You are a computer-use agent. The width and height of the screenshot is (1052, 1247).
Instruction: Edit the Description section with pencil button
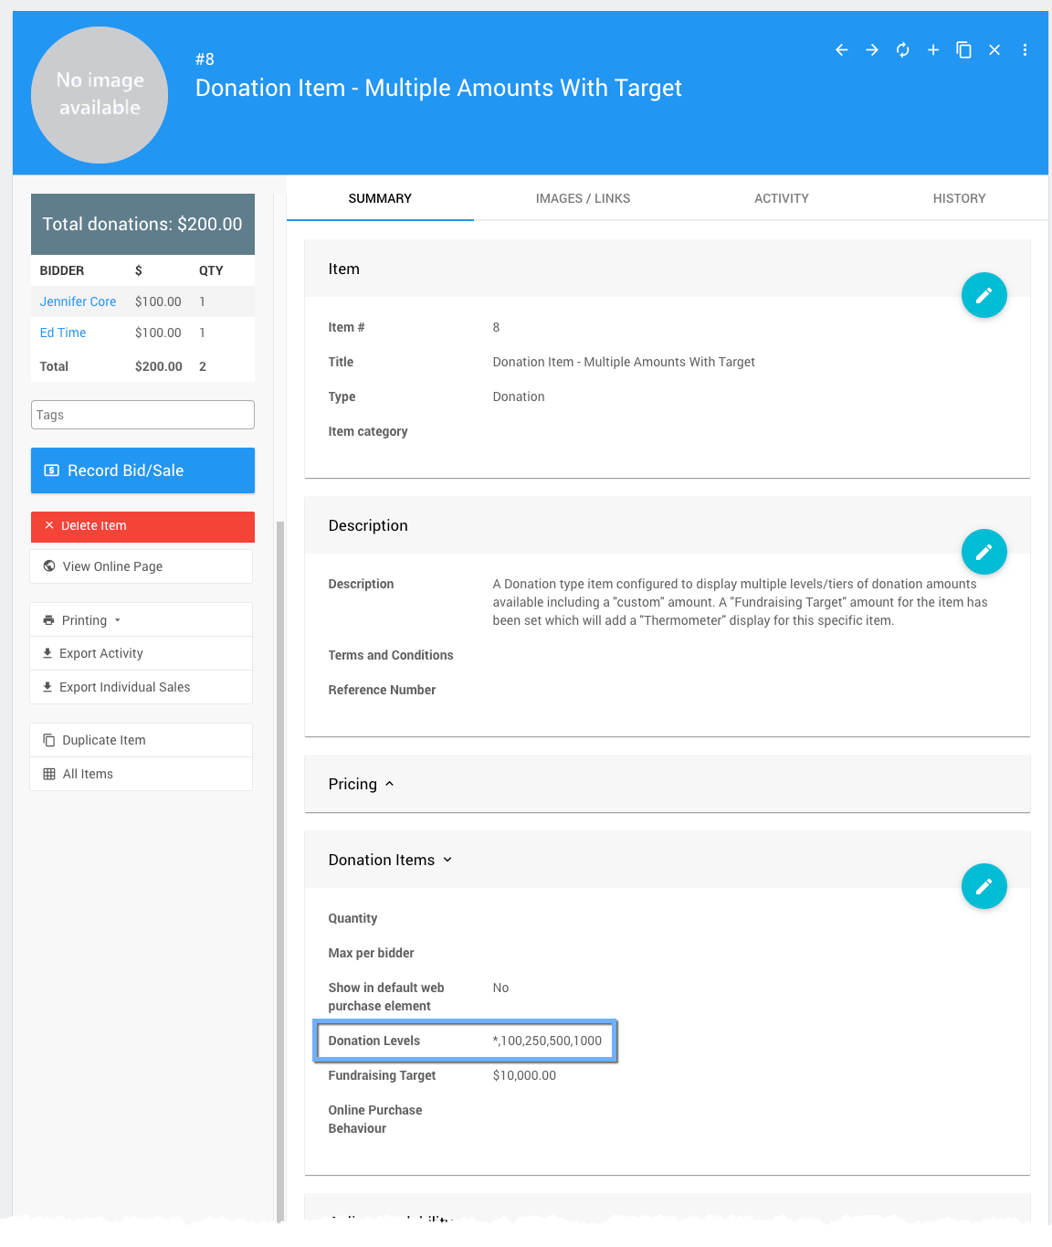[984, 552]
